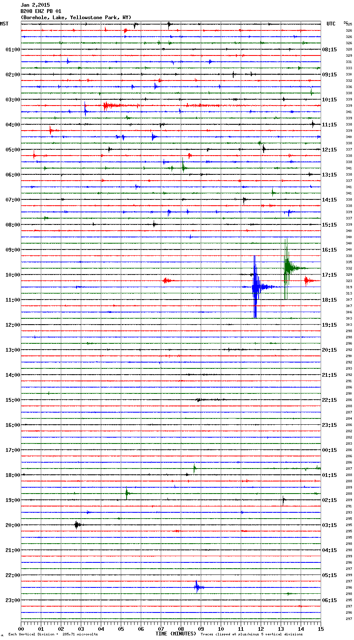The image size is (354, 640).
Task: Click the Borehole, Lake, Yellowstone Park location text
Action: coord(76,18)
